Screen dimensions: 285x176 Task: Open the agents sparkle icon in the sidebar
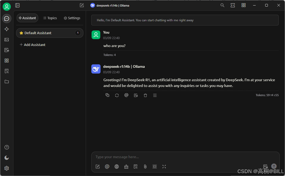tap(7, 29)
